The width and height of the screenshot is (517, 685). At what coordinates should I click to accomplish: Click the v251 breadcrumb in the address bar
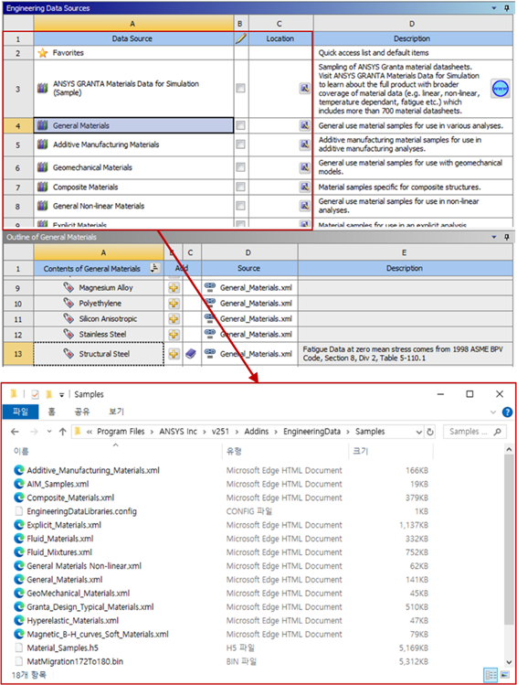click(x=220, y=432)
